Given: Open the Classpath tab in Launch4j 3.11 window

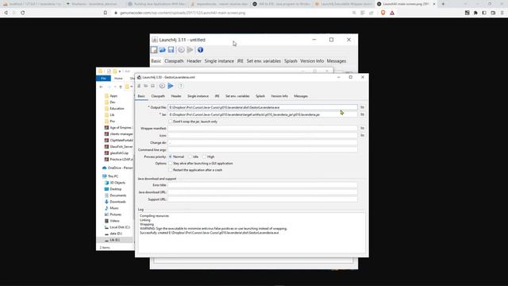Looking at the screenshot, I should tap(174, 61).
